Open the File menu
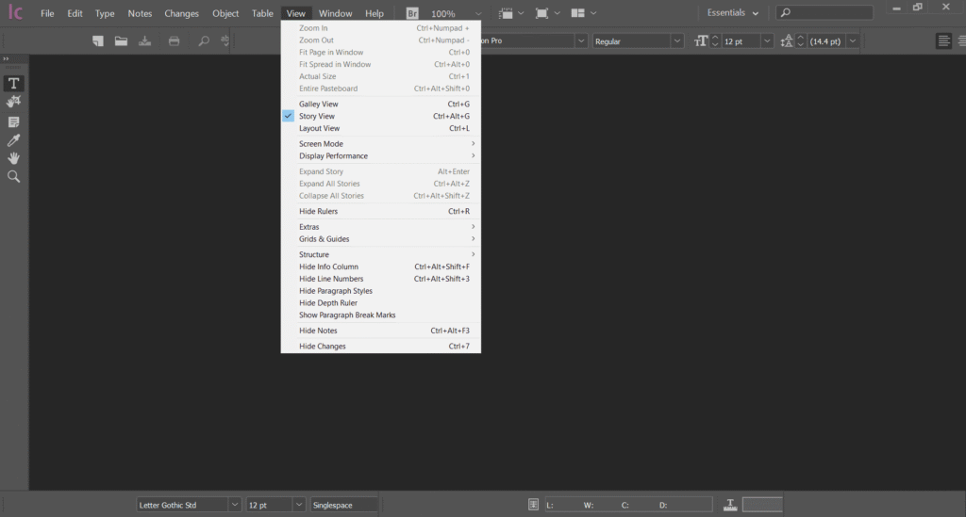The image size is (966, 517). pos(47,13)
